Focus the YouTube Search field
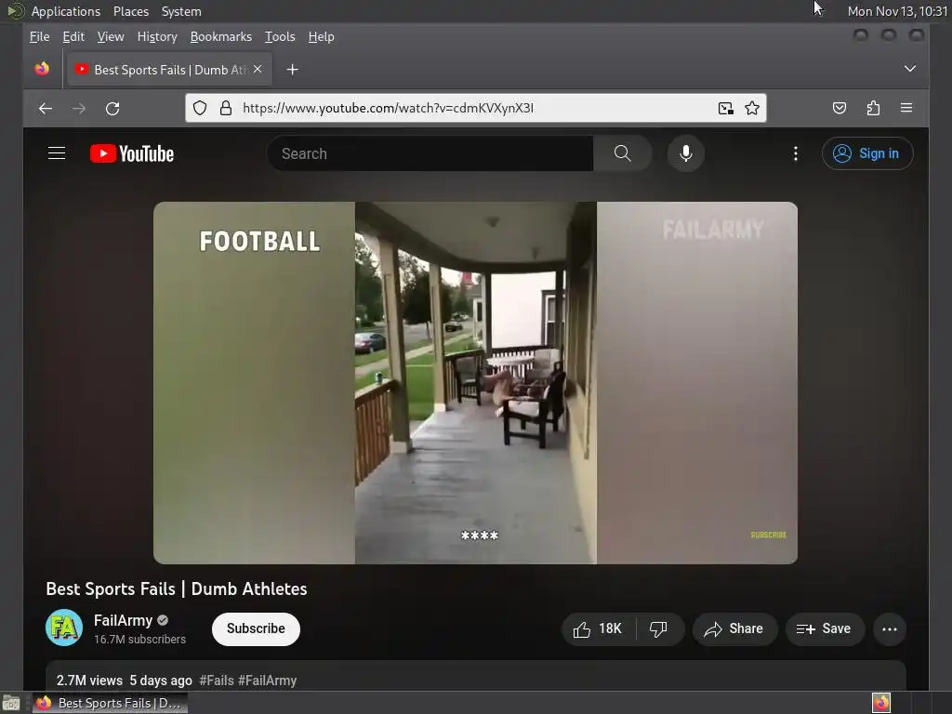952x714 pixels. pyautogui.click(x=430, y=153)
